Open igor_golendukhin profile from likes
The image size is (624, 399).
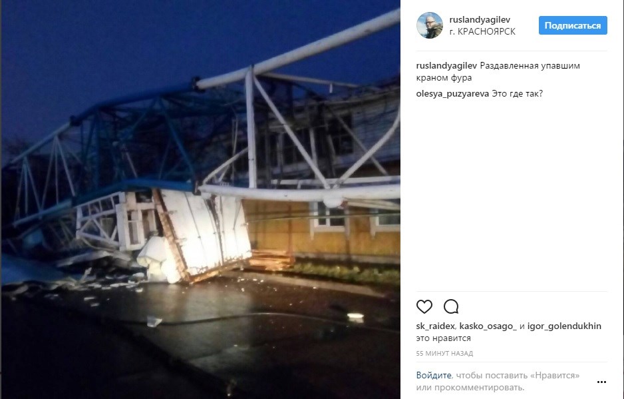(564, 326)
